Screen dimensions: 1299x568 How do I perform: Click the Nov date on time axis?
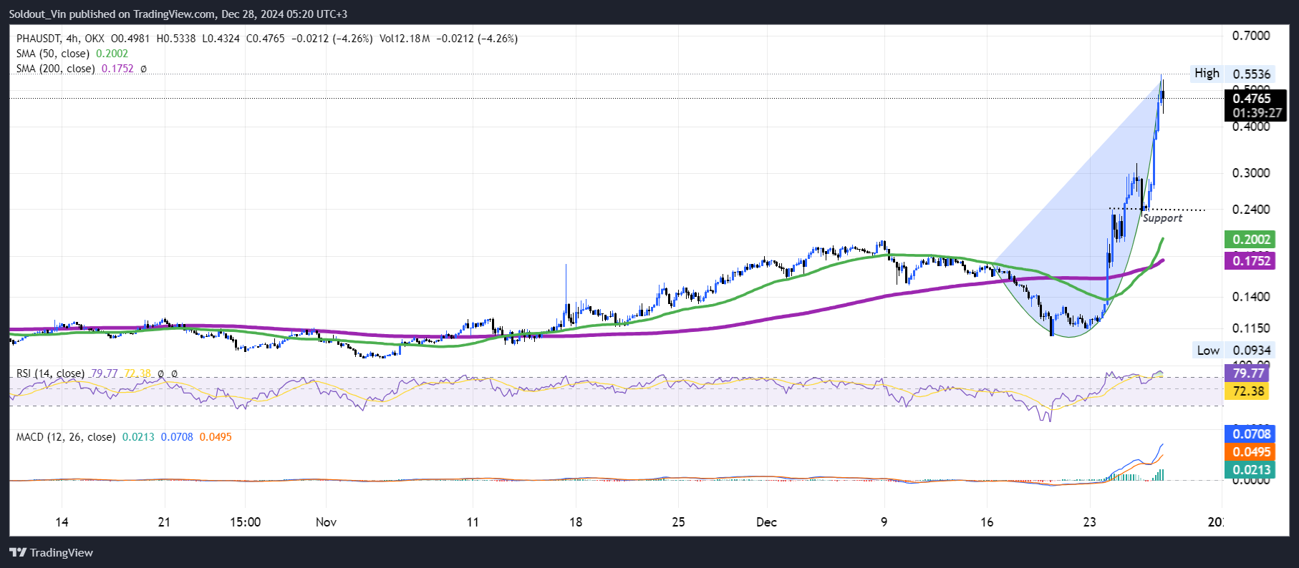(x=326, y=522)
